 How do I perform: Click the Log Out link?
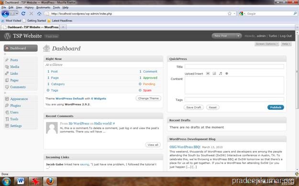pyautogui.click(x=286, y=36)
